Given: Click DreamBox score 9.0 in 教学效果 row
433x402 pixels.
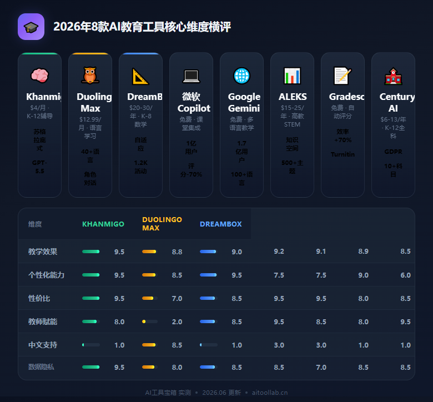Looking at the screenshot, I should (237, 252).
